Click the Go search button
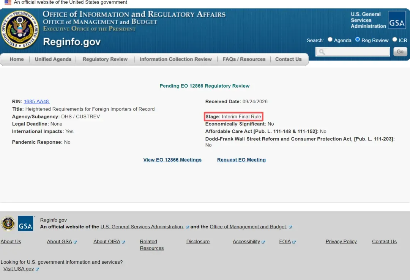Image resolution: width=410 pixels, height=280 pixels. pos(400,52)
